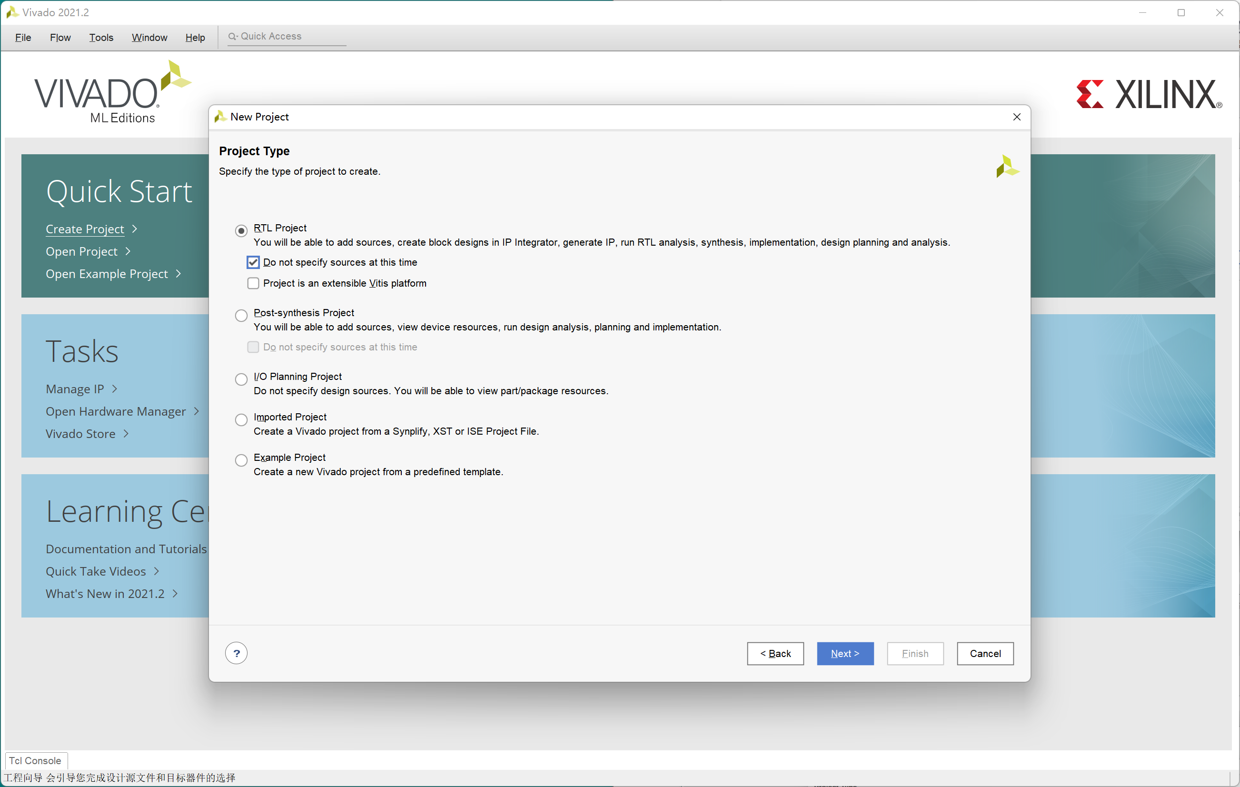The width and height of the screenshot is (1240, 787).
Task: Toggle Do not specify sources checkbox
Action: (x=254, y=262)
